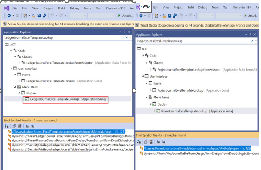Viewport: 261px width, 170px height.
Task: Open the File menu
Action: tap(14, 8)
